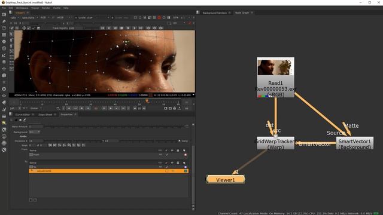This screenshot has height=215, width=383.
Task: Click the track to end button
Action: click(141, 28)
